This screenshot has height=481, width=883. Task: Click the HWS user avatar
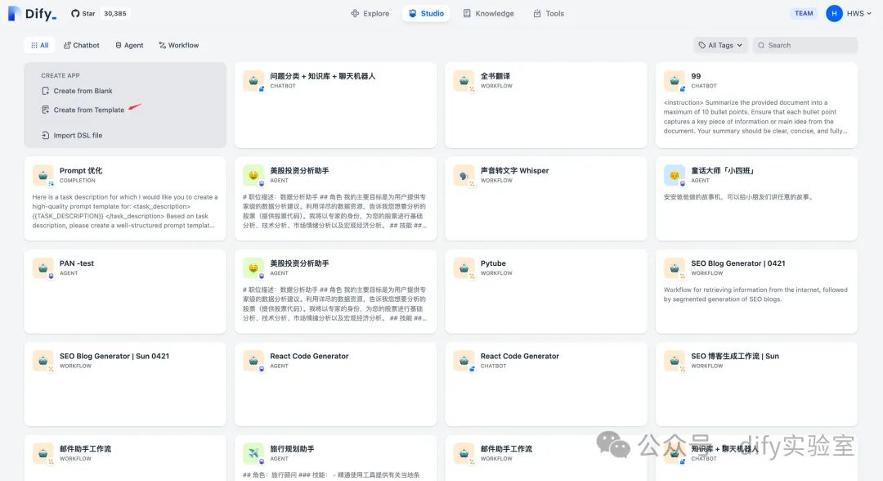pos(834,13)
